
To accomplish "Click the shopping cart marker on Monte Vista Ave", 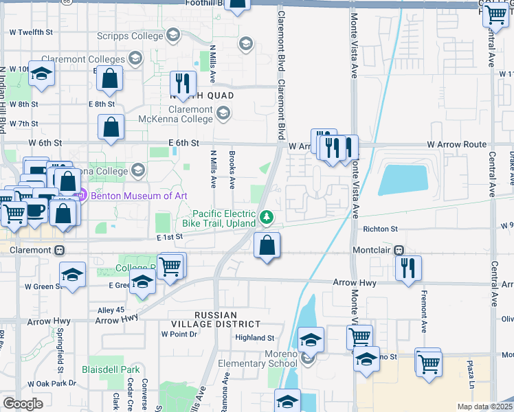I will 359,339.
